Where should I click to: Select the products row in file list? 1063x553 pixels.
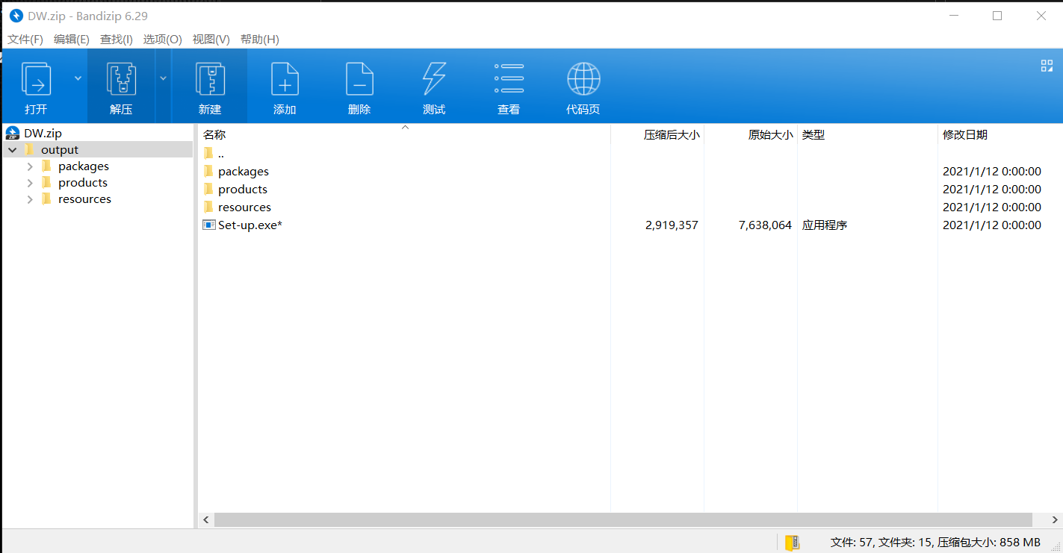pos(630,189)
